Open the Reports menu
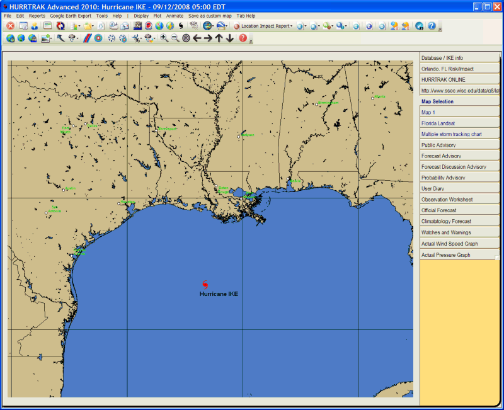This screenshot has height=410, width=504. coord(37,15)
